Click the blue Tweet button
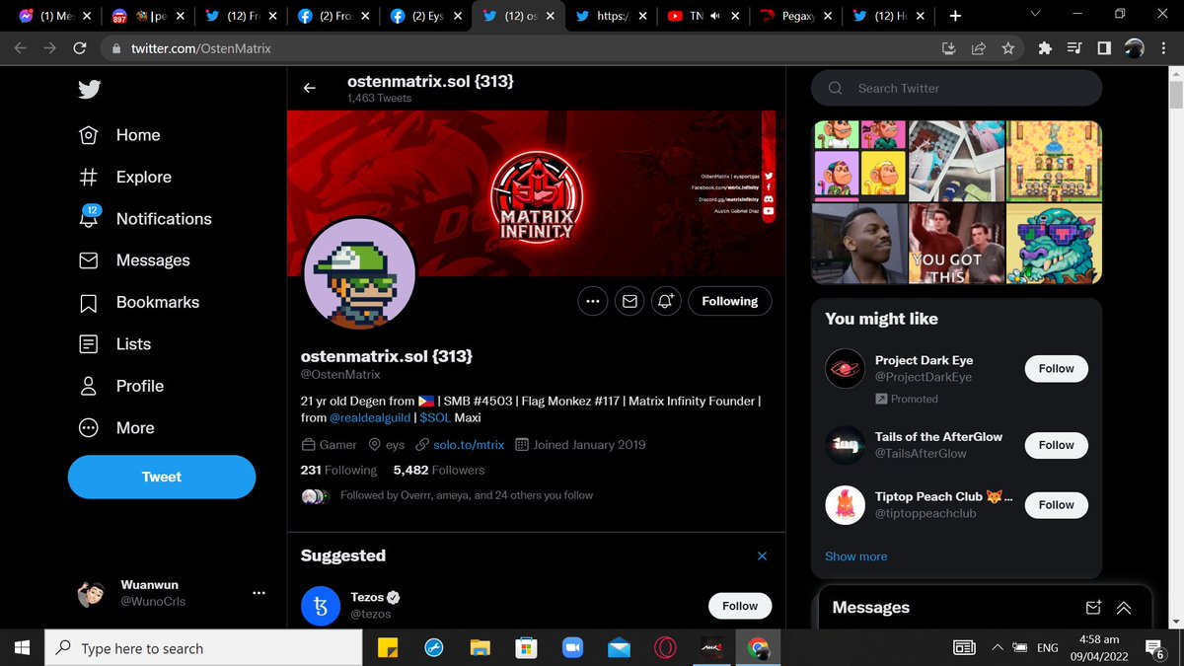This screenshot has height=666, width=1184. pyautogui.click(x=162, y=477)
